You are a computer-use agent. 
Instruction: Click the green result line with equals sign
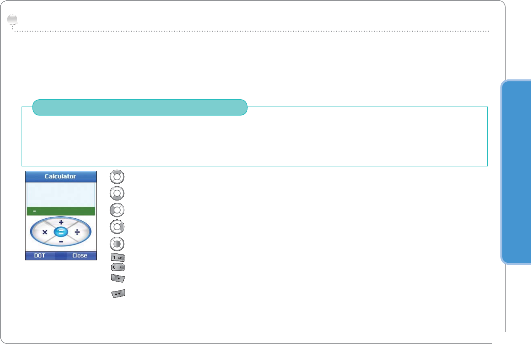click(x=61, y=211)
